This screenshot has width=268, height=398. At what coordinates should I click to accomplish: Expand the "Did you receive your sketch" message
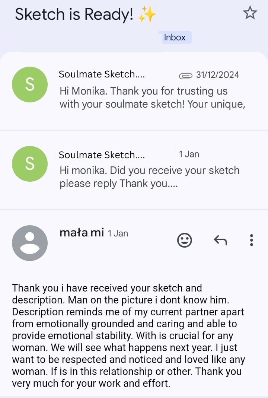[x=149, y=177]
